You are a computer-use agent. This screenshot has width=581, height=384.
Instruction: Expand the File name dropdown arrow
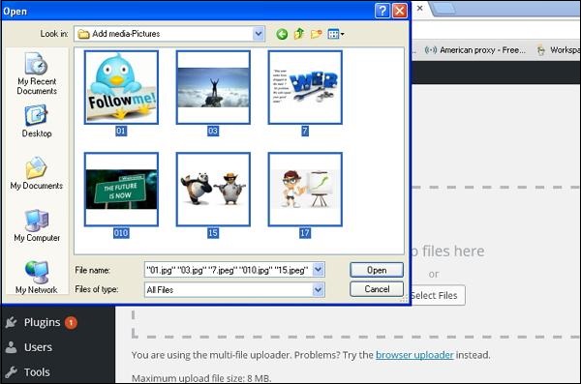[x=319, y=270]
